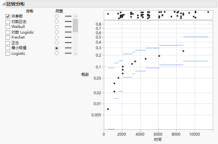This screenshot has height=144, width=218.
Task: Collapse the 比较分布 disclosure triangle
Action: click(x=4, y=4)
